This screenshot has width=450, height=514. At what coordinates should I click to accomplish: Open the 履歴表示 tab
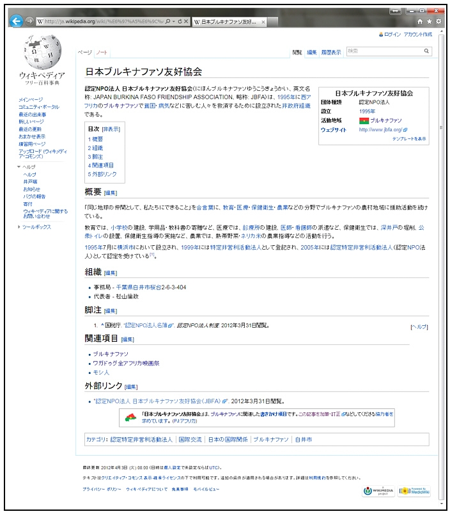[x=330, y=52]
